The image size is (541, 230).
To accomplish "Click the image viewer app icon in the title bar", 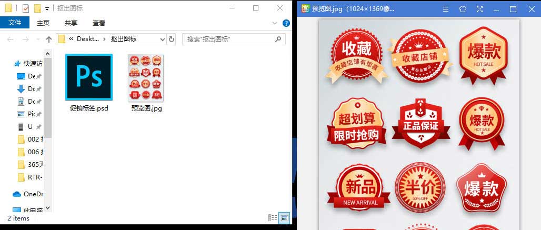I will [305, 8].
